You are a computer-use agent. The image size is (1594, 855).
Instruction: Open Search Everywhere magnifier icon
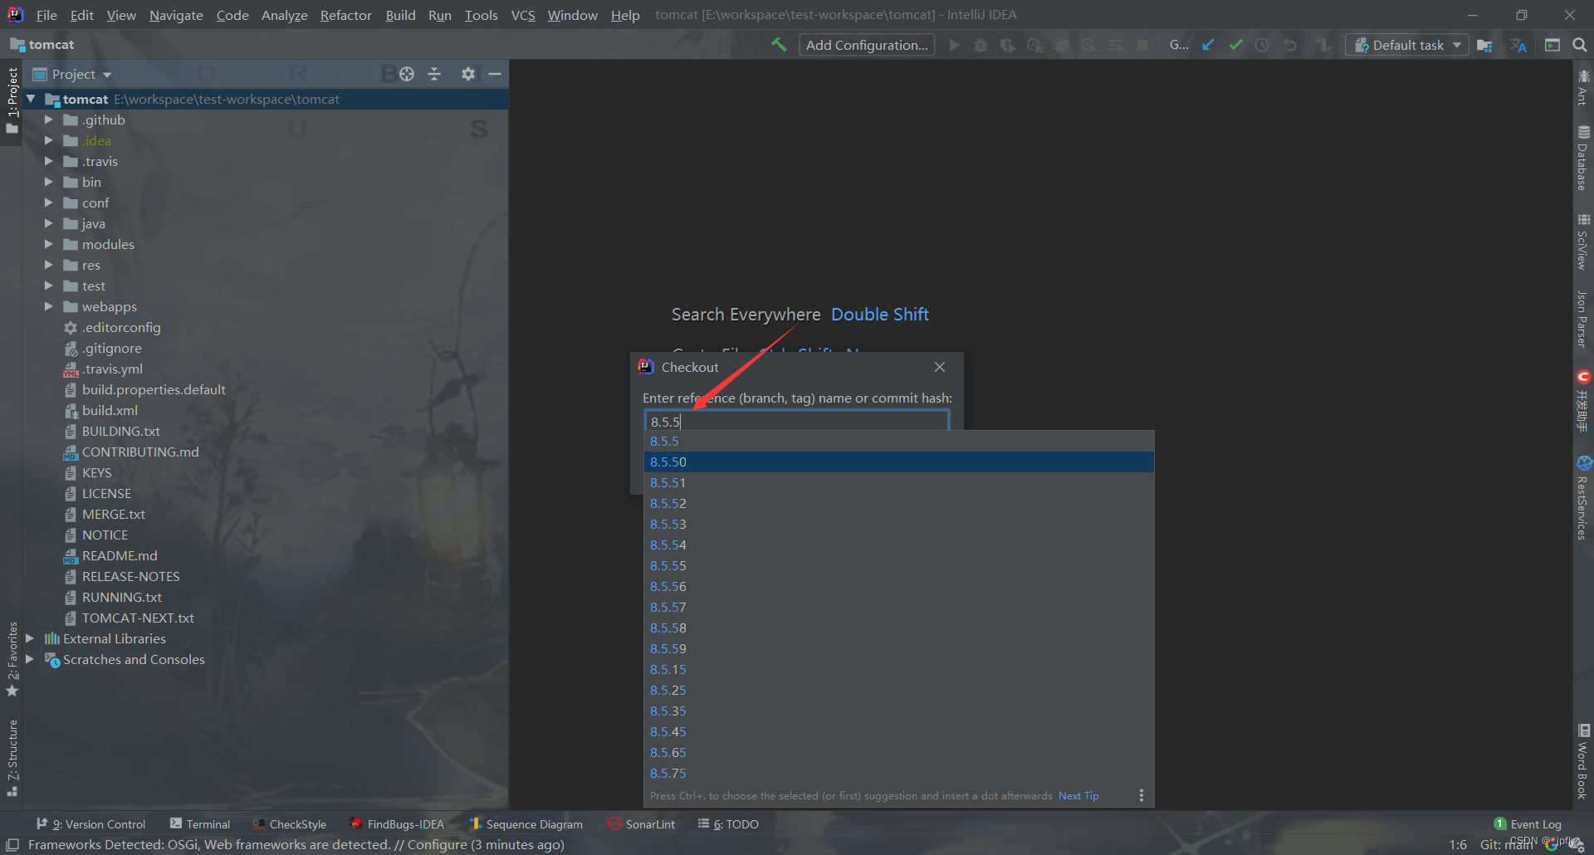(x=1580, y=45)
